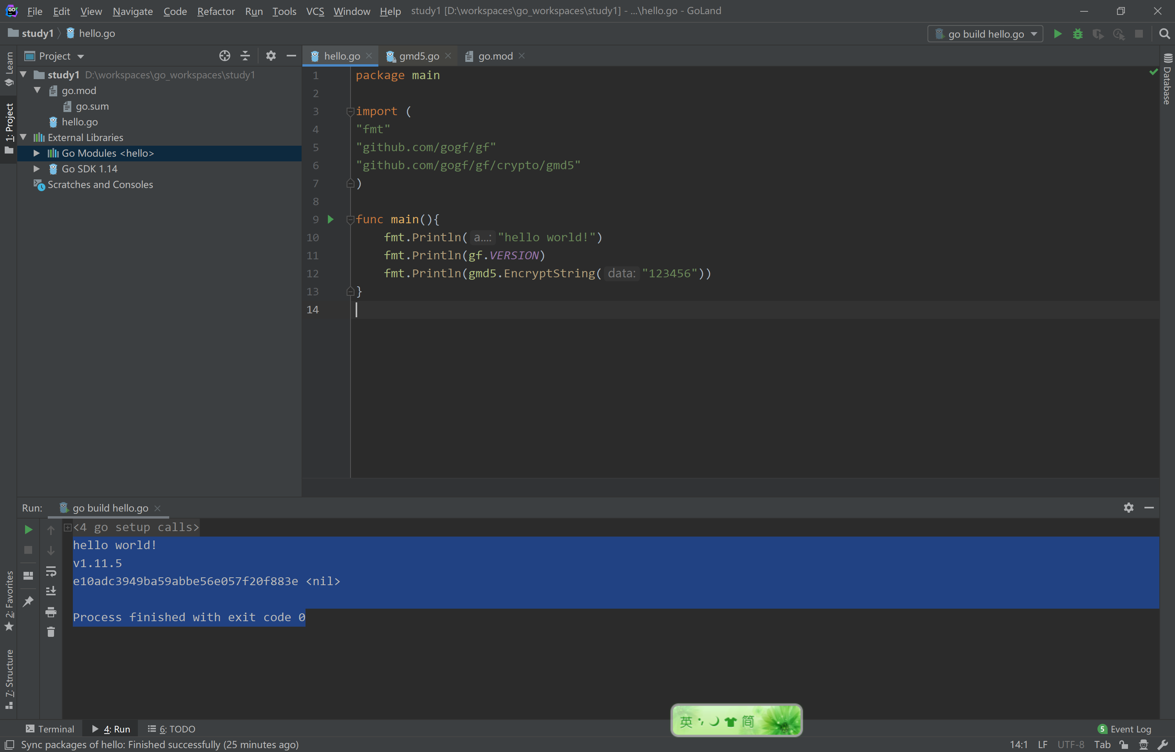Click the green Run button in top toolbar
The height and width of the screenshot is (752, 1175).
pos(1057,34)
